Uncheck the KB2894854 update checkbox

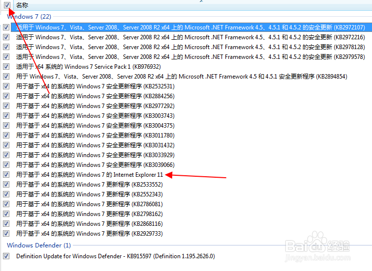click(x=6, y=77)
